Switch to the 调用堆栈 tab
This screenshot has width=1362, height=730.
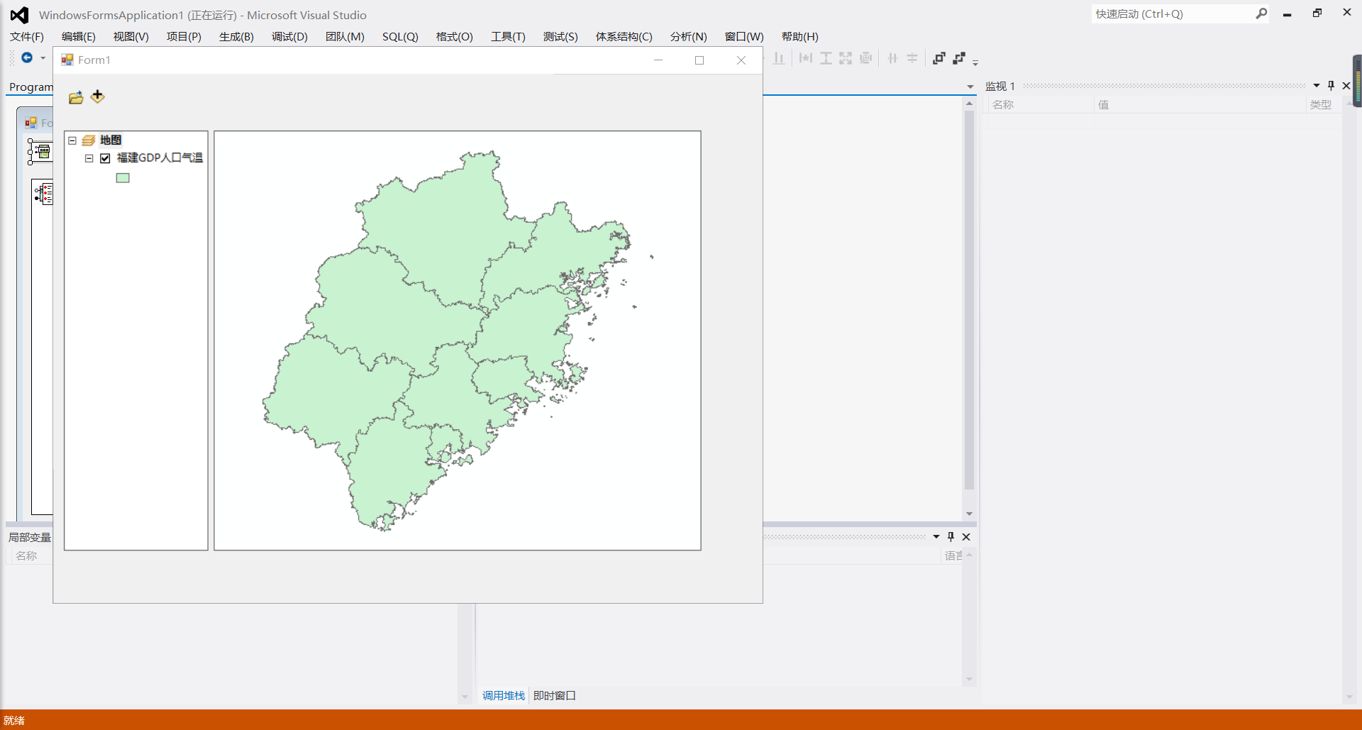click(x=504, y=695)
